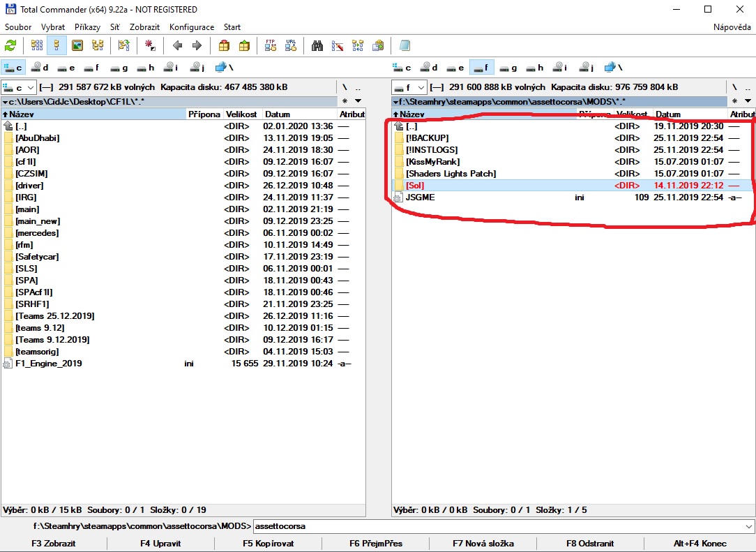Sort left panel by Velikost column

(242, 114)
